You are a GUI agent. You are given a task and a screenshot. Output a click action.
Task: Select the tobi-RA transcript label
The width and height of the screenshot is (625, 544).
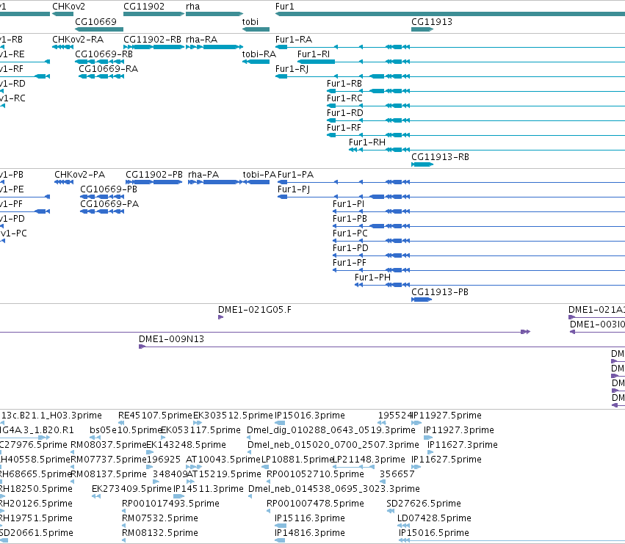(x=259, y=54)
